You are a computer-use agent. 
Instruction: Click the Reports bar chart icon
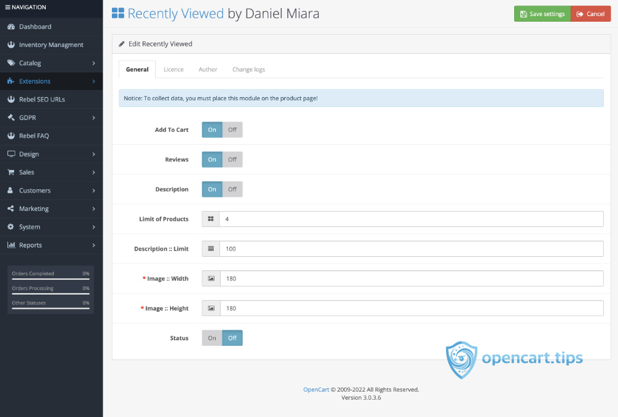11,244
